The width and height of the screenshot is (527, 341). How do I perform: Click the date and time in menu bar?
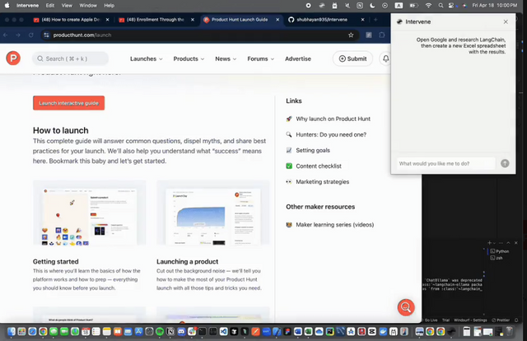point(494,6)
